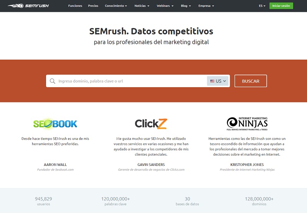Expand the Webinars menu

pos(165,6)
